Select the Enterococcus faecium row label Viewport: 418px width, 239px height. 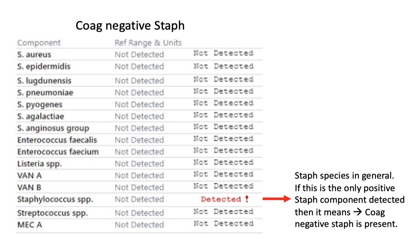point(58,152)
